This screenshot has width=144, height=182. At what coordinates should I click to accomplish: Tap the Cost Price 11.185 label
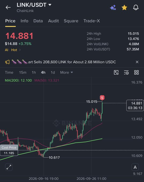[9, 150]
